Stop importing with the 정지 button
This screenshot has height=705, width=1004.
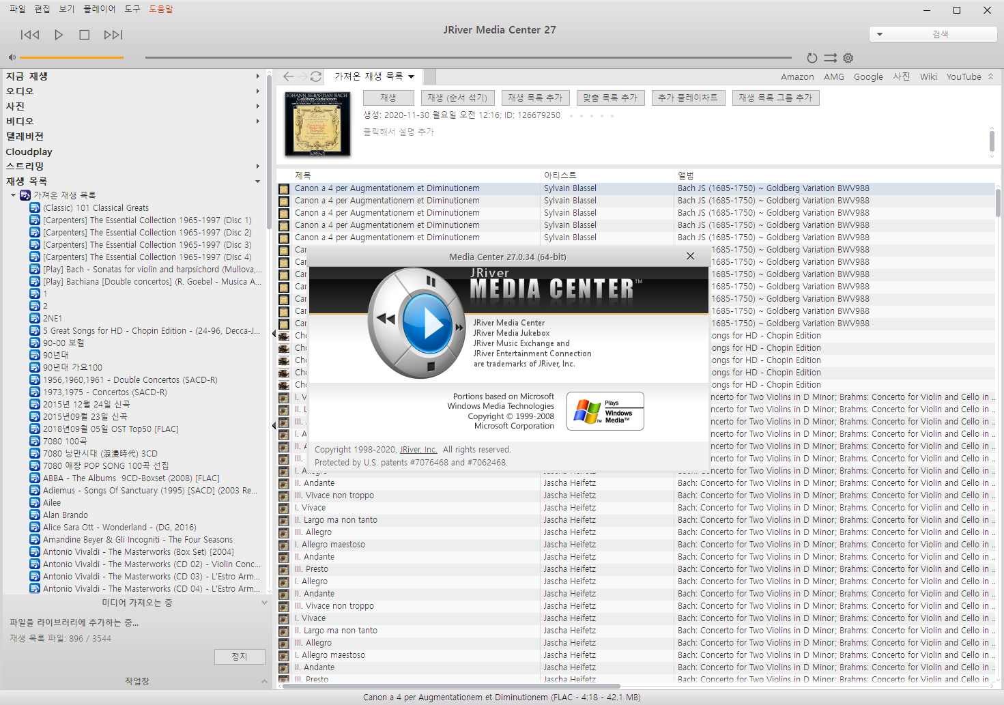[240, 657]
